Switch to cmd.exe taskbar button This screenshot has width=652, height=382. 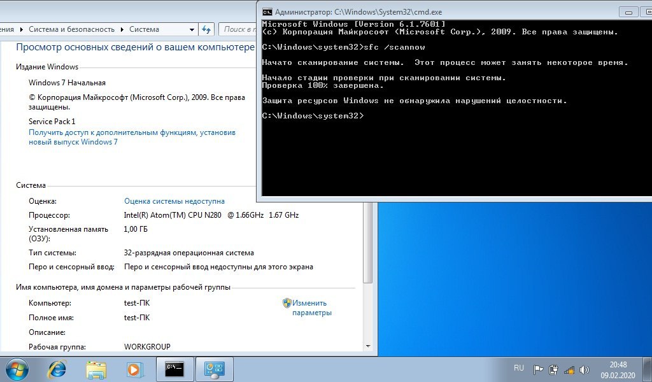coord(174,369)
